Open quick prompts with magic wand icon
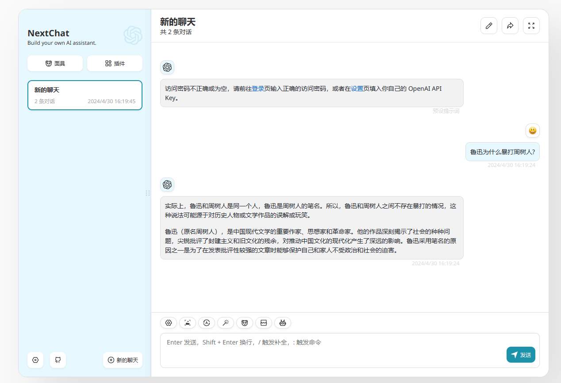The height and width of the screenshot is (383, 561). point(226,323)
